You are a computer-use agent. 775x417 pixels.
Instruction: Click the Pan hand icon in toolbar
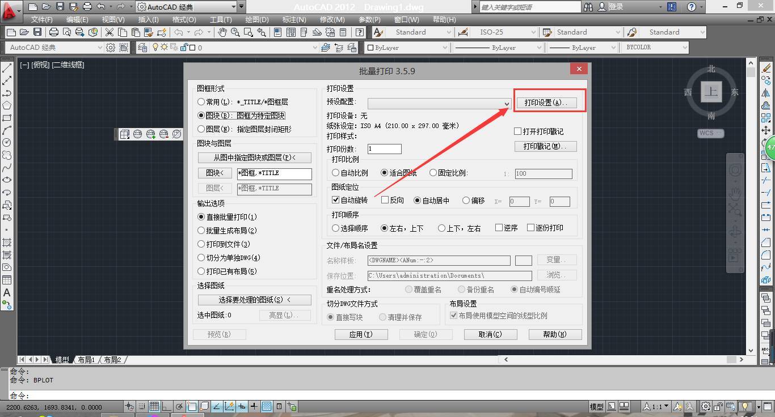point(223,32)
